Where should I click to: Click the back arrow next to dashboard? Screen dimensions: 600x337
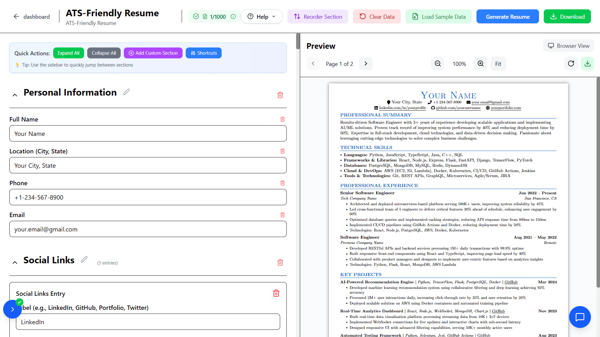(x=16, y=16)
